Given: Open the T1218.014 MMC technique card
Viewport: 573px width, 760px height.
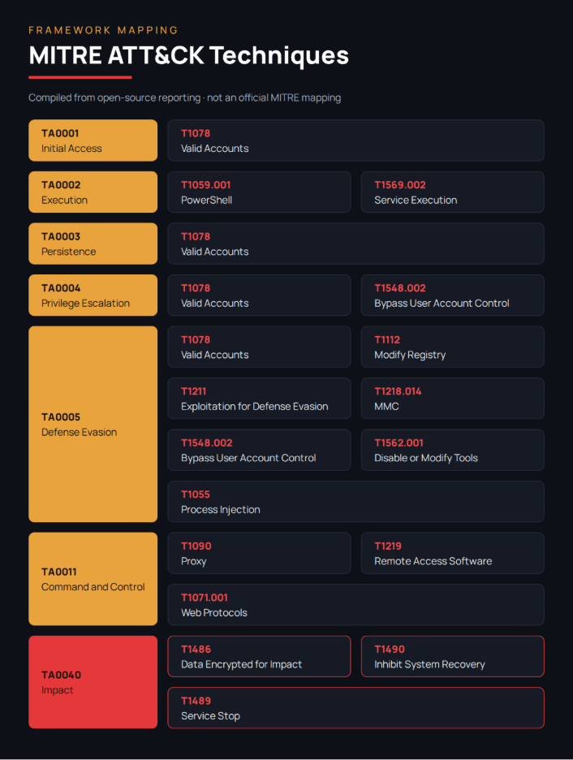Looking at the screenshot, I should [x=452, y=399].
